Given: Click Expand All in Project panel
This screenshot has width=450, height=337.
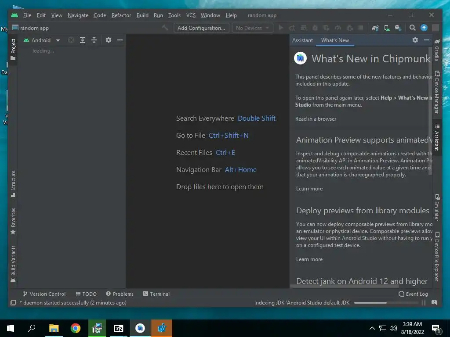Looking at the screenshot, I should click(x=83, y=40).
